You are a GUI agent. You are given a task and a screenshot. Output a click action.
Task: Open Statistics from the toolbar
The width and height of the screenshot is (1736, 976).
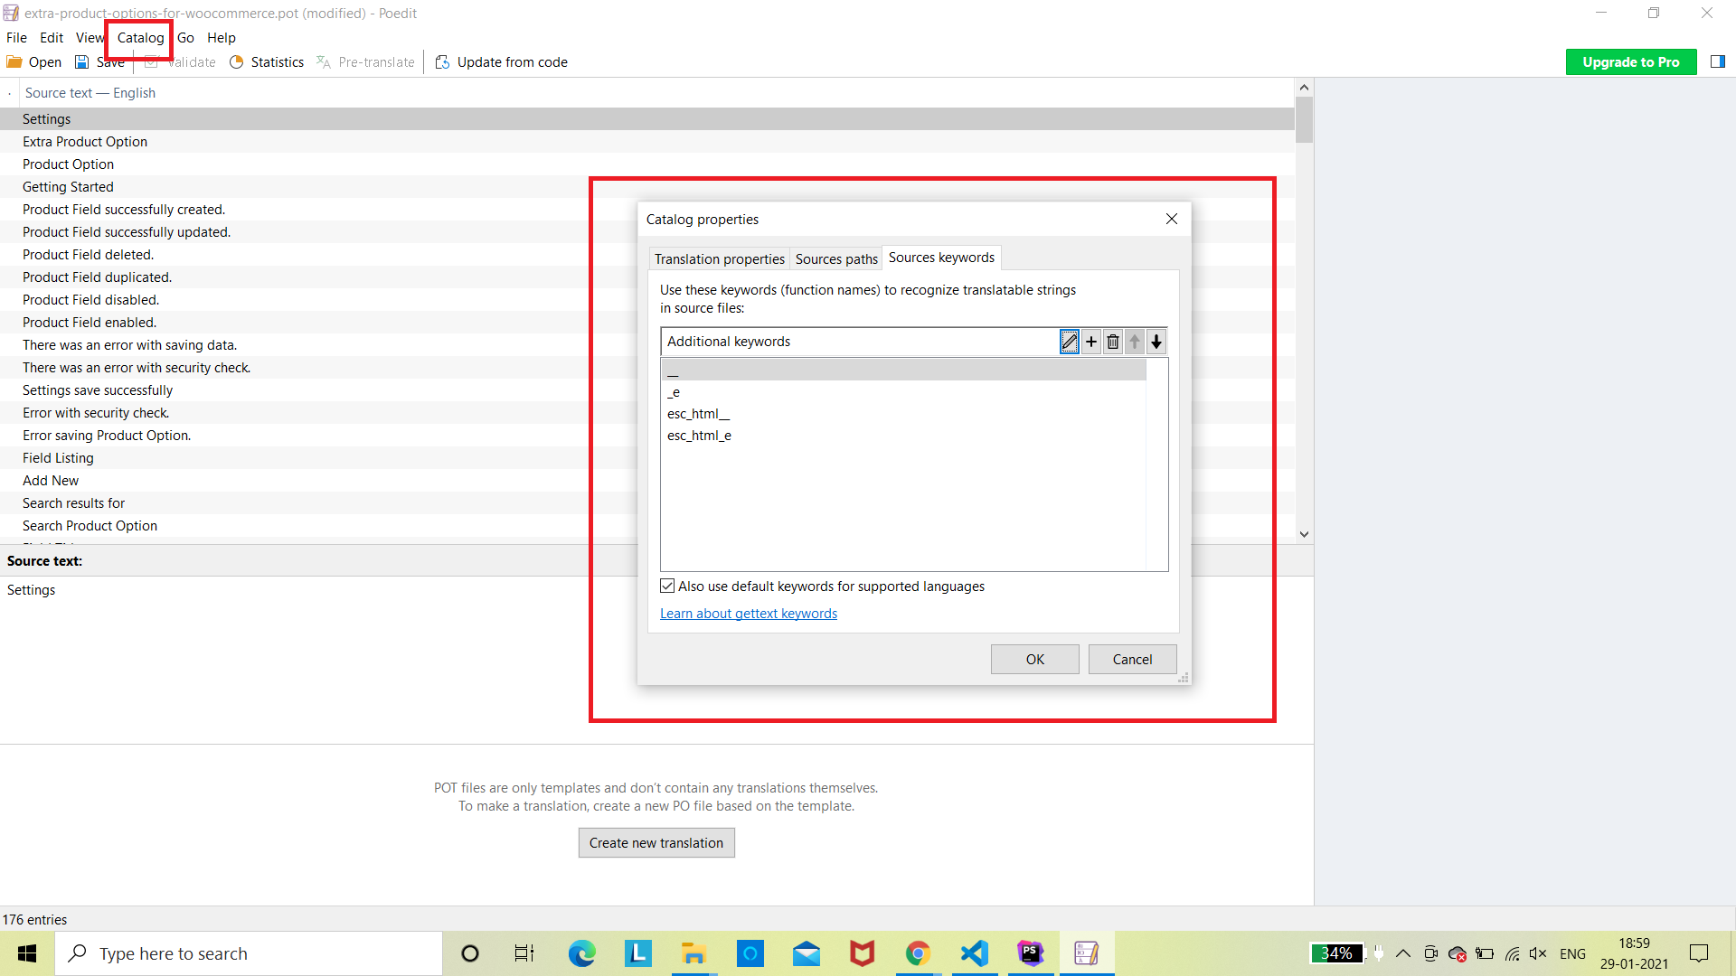point(267,62)
